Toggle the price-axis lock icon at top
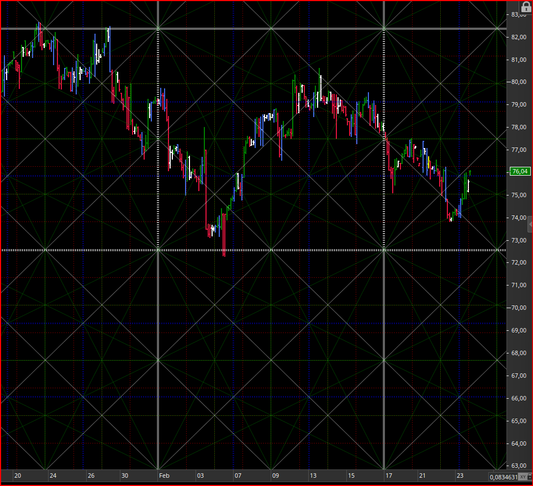Screen dimensions: 533x486 coord(526,7)
